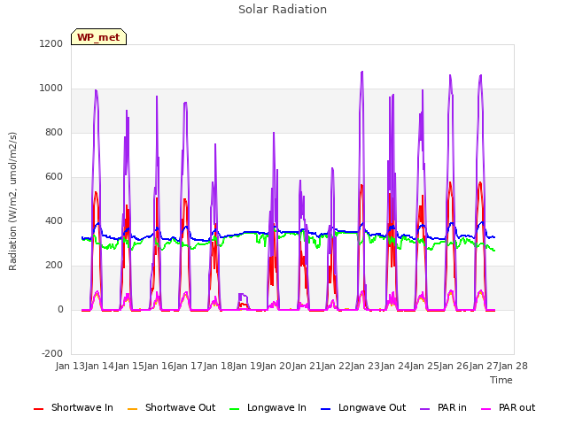
Task: Click the Jan 16 x-axis tick label
Action: click(x=159, y=366)
